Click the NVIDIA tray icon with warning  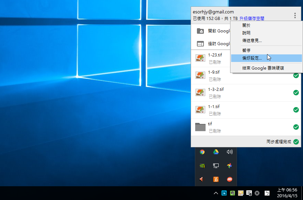[202, 166]
